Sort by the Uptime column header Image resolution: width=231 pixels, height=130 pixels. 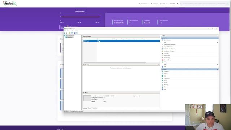coord(135,39)
